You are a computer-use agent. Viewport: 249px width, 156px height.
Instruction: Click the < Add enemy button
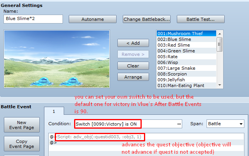pos(133,43)
